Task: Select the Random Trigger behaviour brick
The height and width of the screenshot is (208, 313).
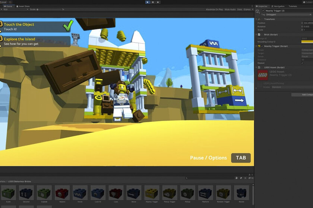Action: pos(224,193)
